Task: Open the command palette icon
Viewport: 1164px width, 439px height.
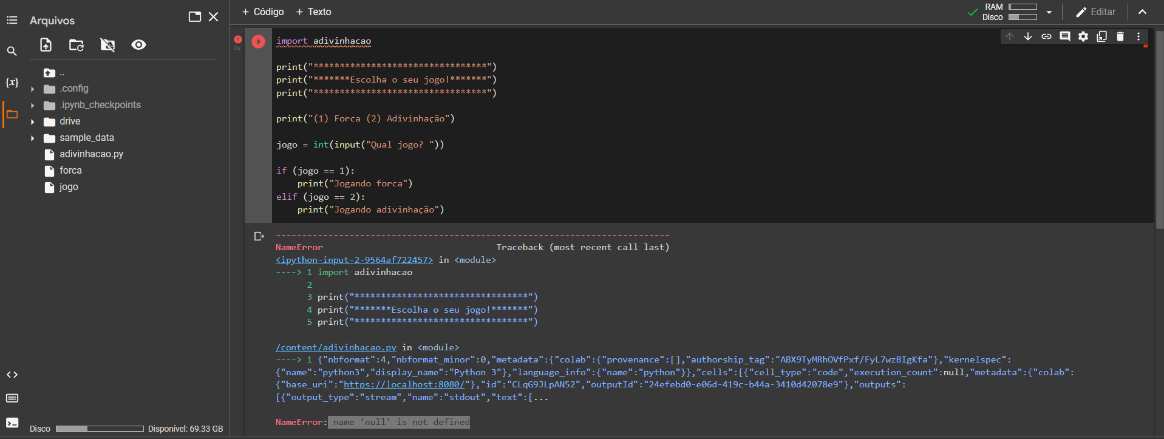Action: click(x=12, y=398)
